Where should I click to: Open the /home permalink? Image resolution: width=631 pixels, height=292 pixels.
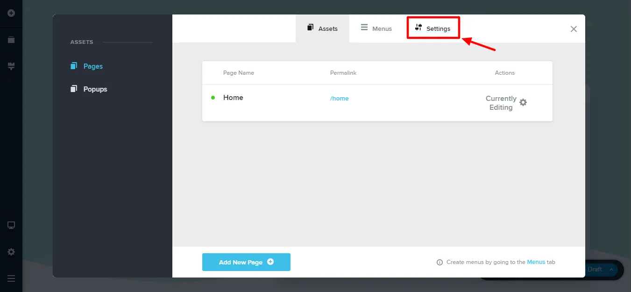[340, 99]
